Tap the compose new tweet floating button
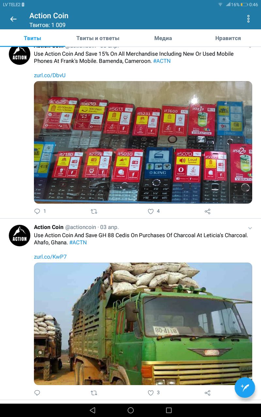 click(245, 388)
